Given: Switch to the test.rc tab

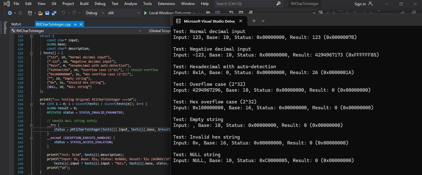Looking at the screenshot, I should pyautogui.click(x=16, y=24).
